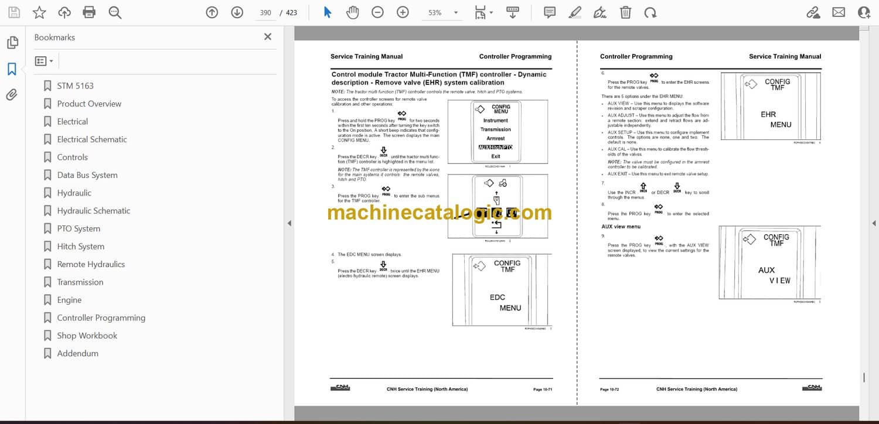Print the document
This screenshot has width=879, height=424.
pyautogui.click(x=89, y=12)
